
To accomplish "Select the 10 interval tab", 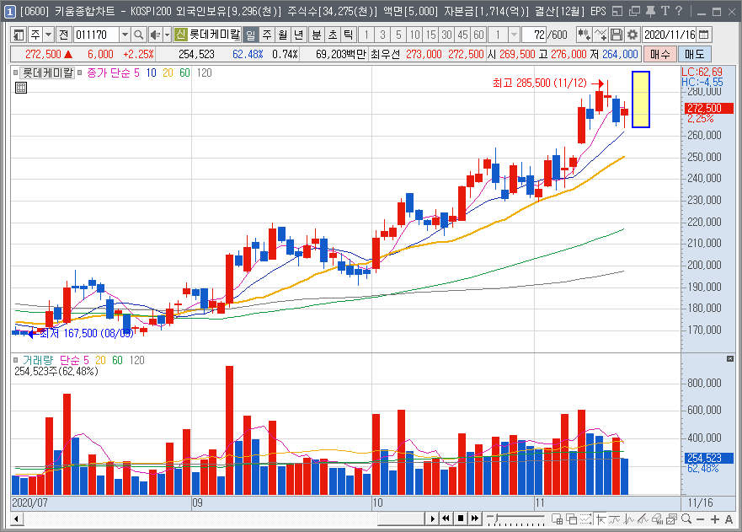I will (415, 35).
